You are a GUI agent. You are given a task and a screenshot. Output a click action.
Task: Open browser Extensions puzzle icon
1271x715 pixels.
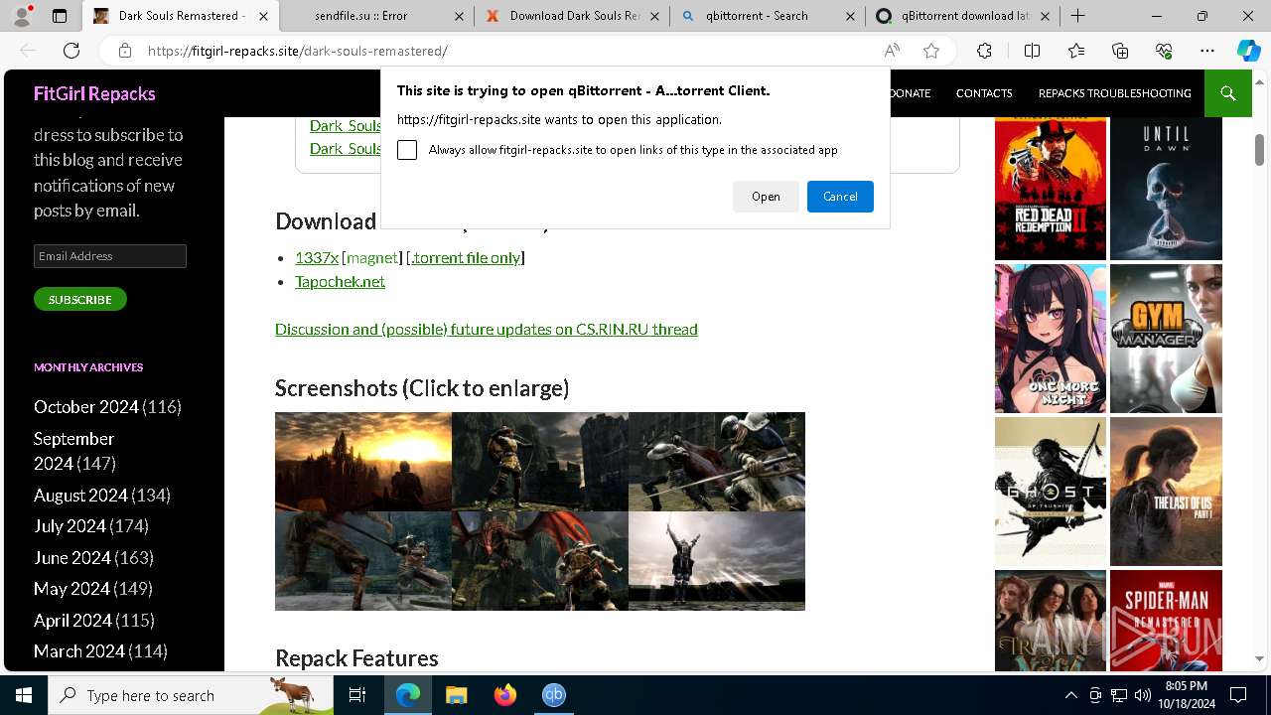coord(984,51)
